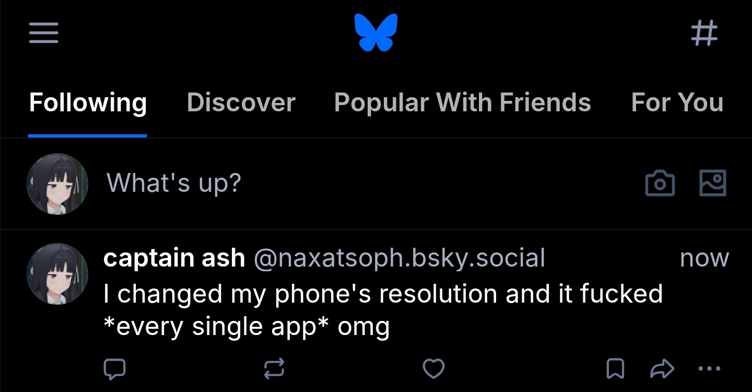Open the post's three-dot options menu
This screenshot has width=752, height=392.
point(709,369)
